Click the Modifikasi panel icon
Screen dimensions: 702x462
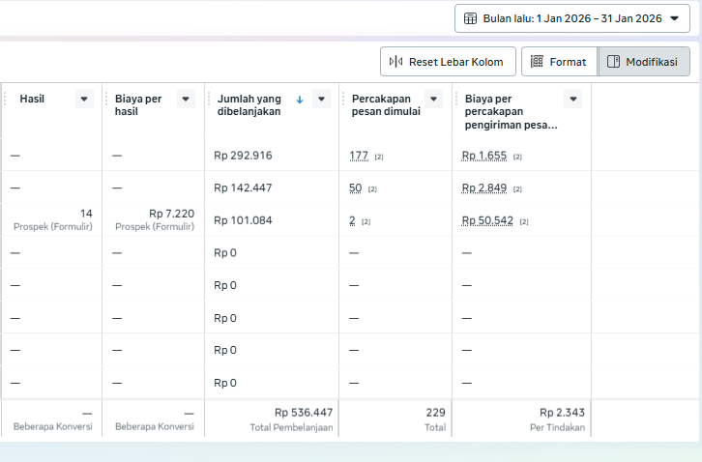tap(613, 62)
